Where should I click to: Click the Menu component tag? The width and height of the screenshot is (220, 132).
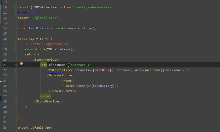point(68,81)
